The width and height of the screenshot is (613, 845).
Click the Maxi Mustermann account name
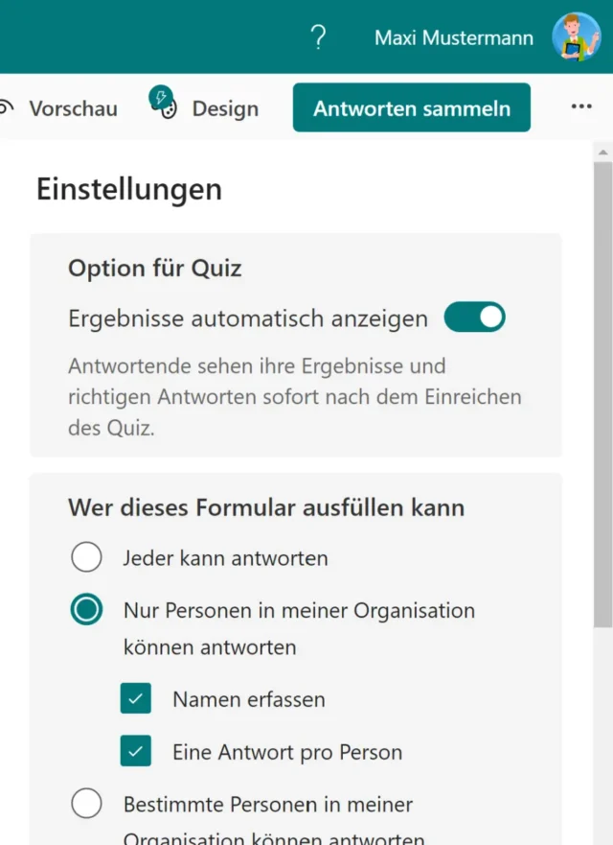454,37
